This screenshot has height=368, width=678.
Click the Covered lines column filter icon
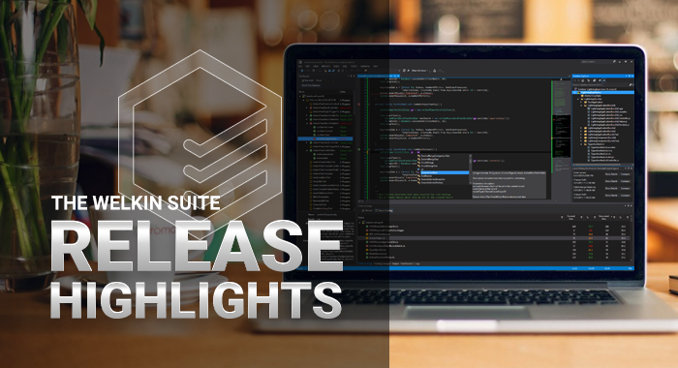point(581,217)
